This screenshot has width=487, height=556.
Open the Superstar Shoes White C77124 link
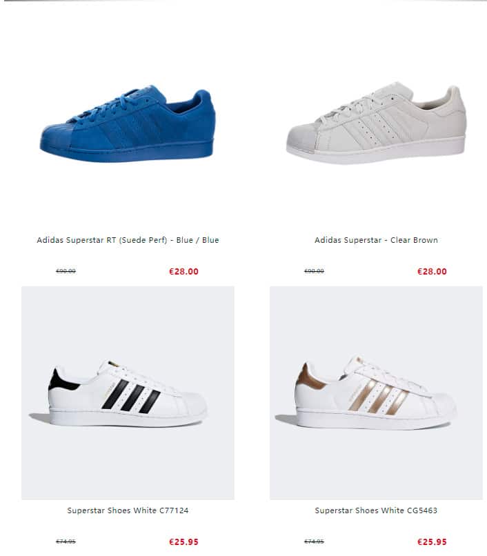point(128,510)
